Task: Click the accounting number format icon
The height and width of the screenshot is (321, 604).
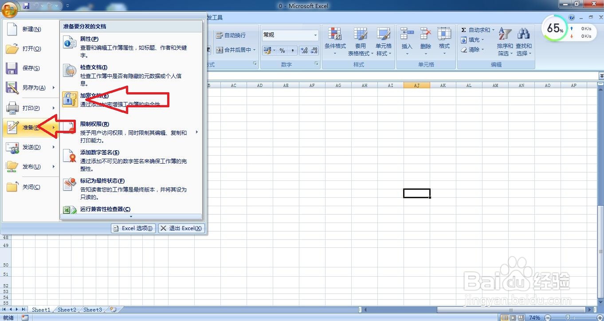Action: point(267,51)
